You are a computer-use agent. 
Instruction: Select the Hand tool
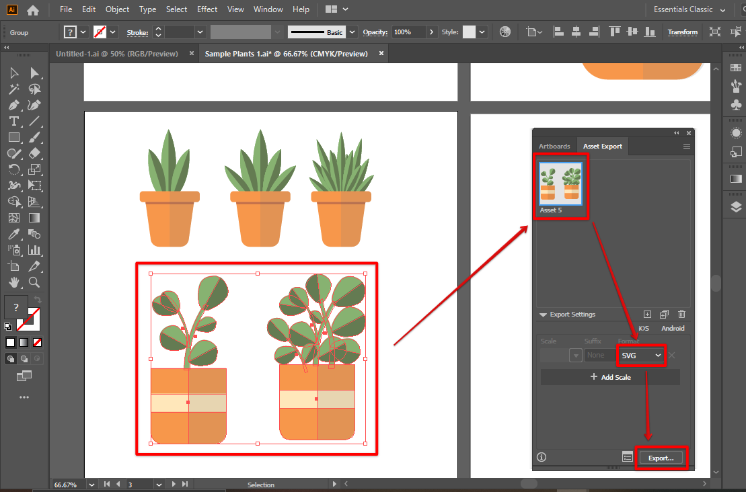(13, 282)
